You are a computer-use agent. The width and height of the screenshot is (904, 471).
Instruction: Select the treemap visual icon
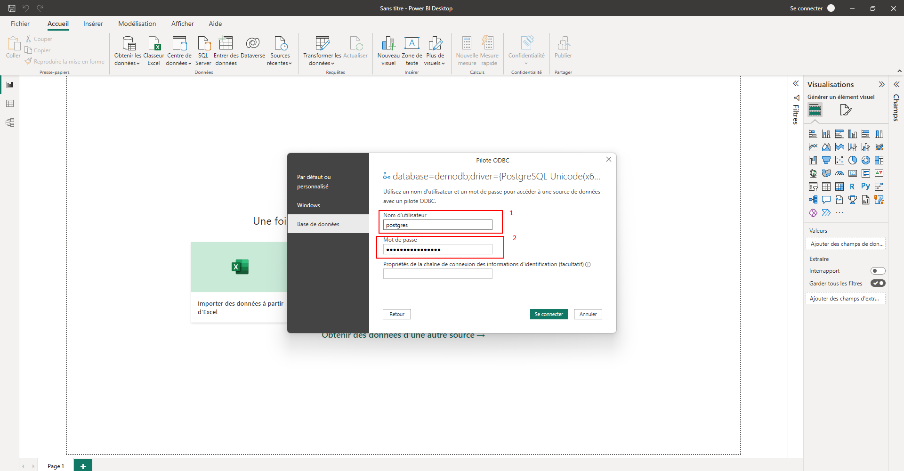click(x=879, y=160)
